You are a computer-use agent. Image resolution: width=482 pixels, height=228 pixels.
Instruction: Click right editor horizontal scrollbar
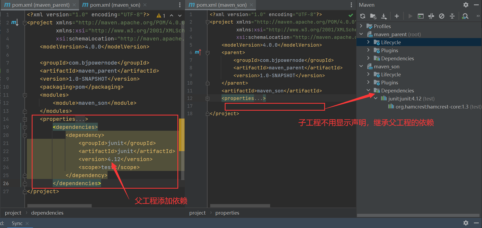coord(240,206)
